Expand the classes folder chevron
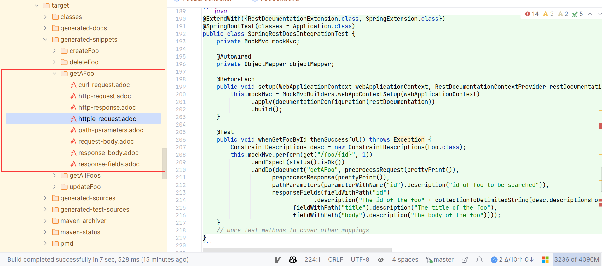Viewport: 602px width, 266px height. pos(45,17)
